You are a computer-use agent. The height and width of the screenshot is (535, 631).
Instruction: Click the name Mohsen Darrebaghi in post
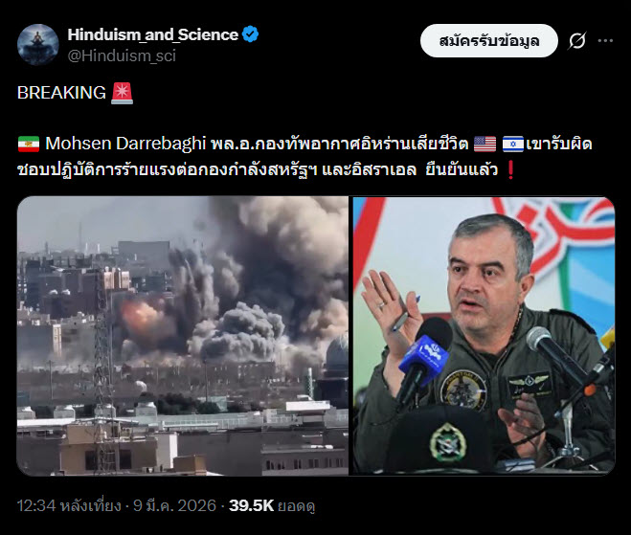coord(125,144)
